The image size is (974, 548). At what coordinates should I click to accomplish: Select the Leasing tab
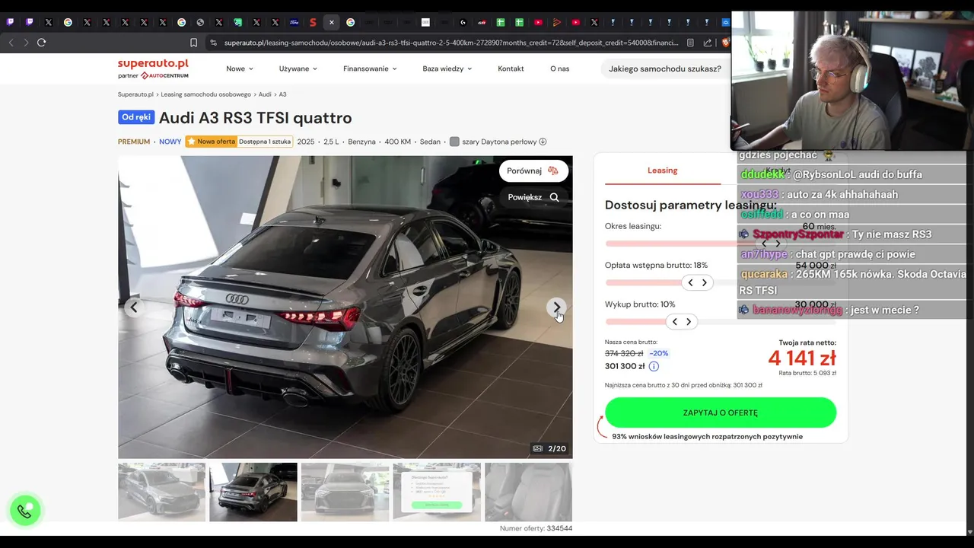[x=662, y=170]
